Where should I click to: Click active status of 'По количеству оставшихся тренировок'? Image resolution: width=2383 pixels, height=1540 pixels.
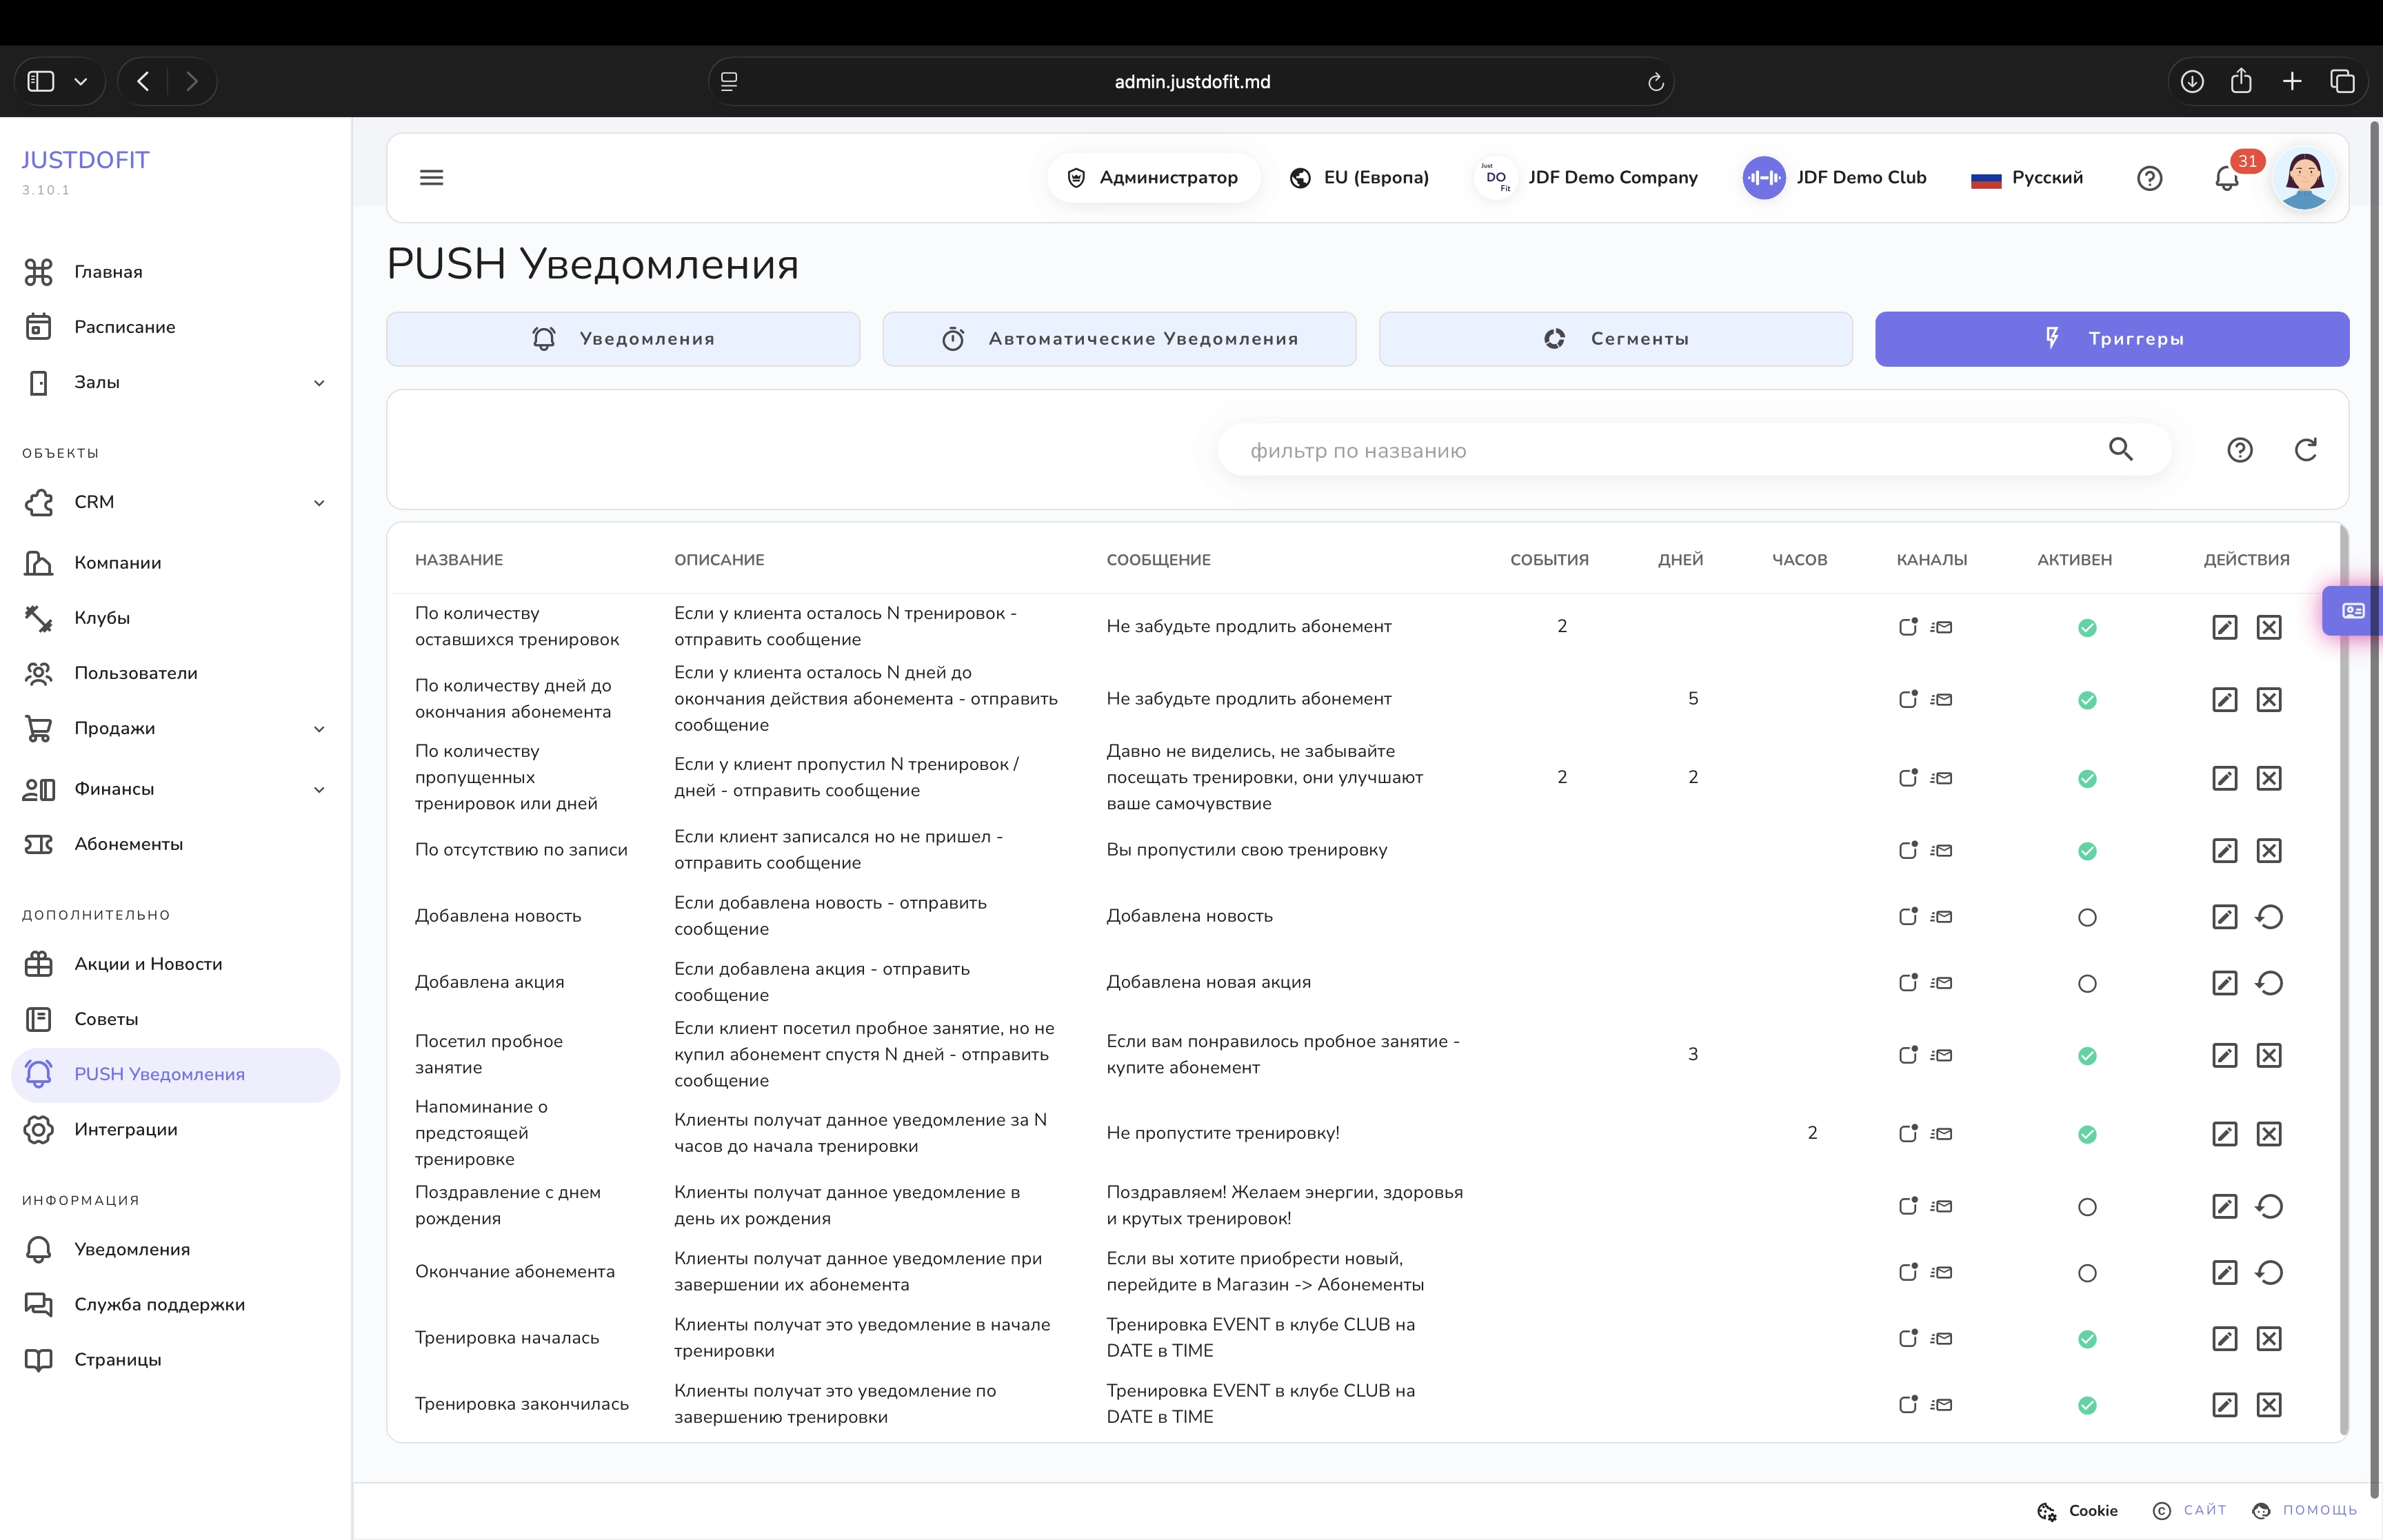click(2087, 628)
